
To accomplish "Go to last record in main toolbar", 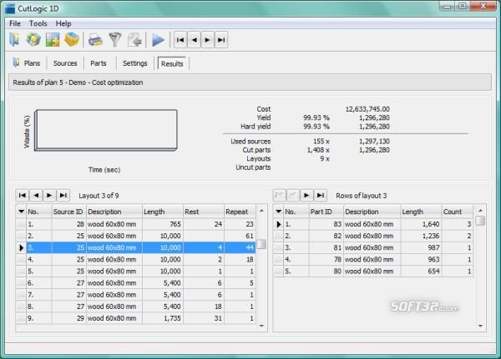I will (x=221, y=40).
